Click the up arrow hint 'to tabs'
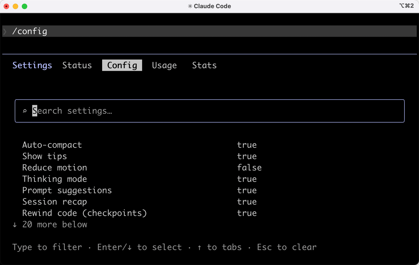 click(x=199, y=248)
